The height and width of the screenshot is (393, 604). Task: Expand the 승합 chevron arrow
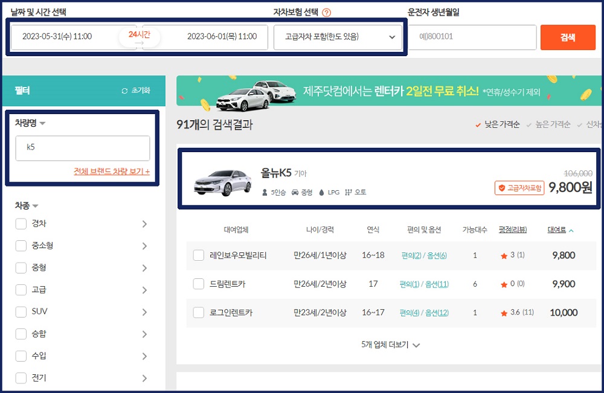point(144,334)
